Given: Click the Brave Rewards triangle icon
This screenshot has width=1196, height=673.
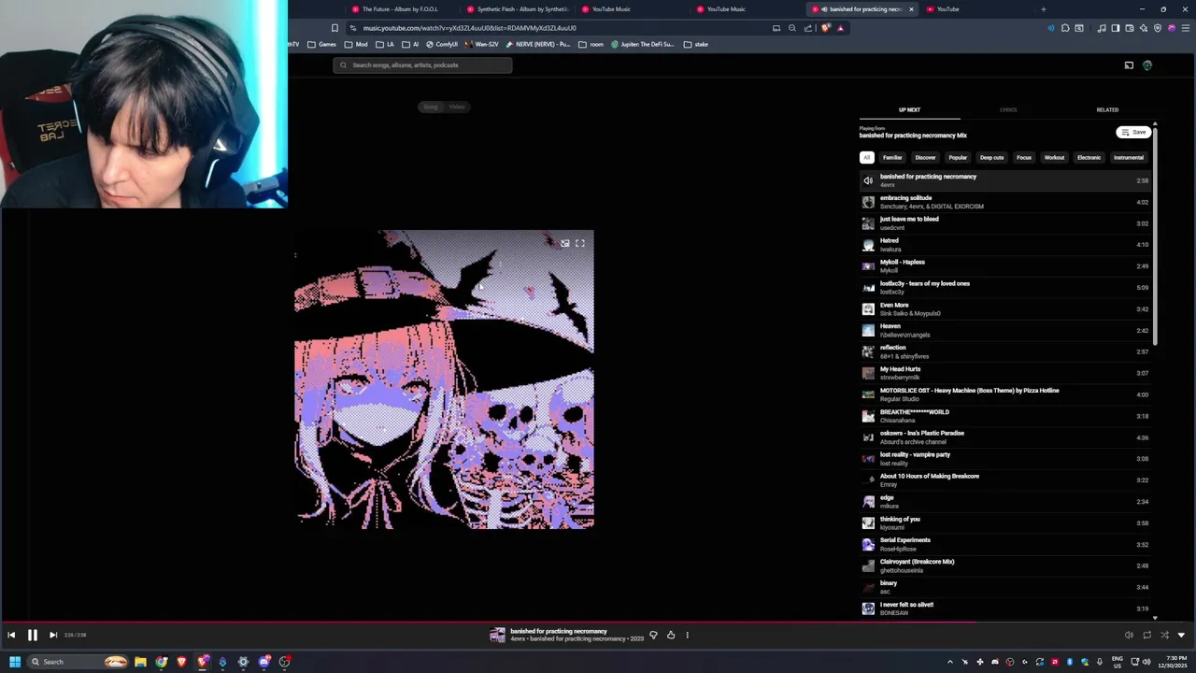Looking at the screenshot, I should tap(840, 28).
